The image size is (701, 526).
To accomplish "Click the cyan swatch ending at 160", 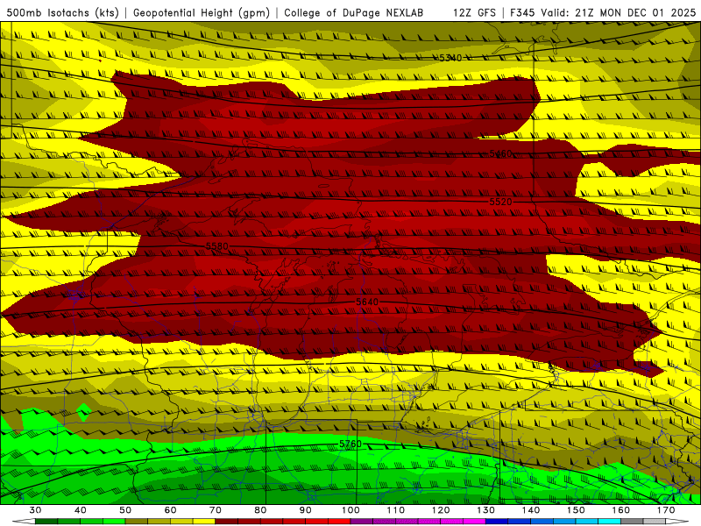I will coord(609,521).
